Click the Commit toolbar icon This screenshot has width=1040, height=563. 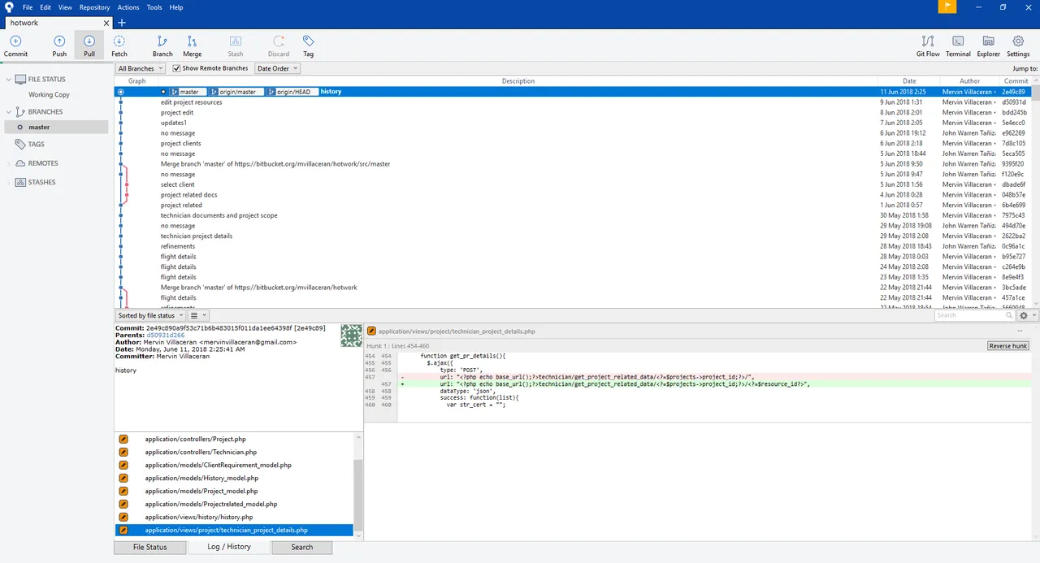pyautogui.click(x=15, y=41)
